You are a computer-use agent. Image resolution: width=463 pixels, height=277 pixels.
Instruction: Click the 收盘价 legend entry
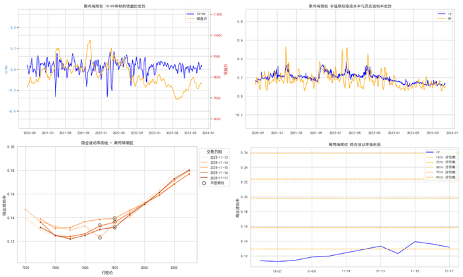coord(197,19)
